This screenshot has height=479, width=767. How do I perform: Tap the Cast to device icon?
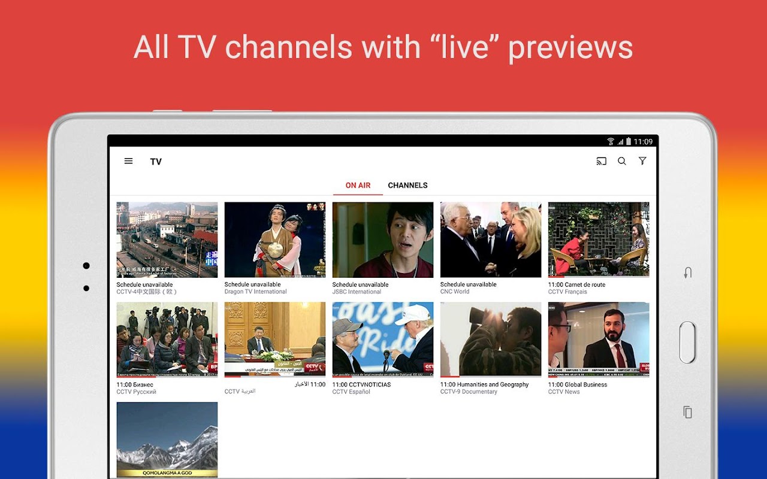602,161
